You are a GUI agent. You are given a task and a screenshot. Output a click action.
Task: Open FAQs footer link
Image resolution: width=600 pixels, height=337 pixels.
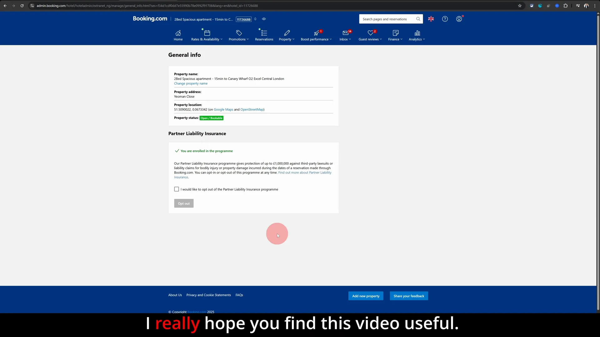(x=239, y=295)
